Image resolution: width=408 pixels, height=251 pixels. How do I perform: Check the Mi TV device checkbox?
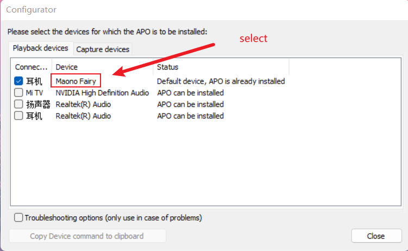pos(18,93)
